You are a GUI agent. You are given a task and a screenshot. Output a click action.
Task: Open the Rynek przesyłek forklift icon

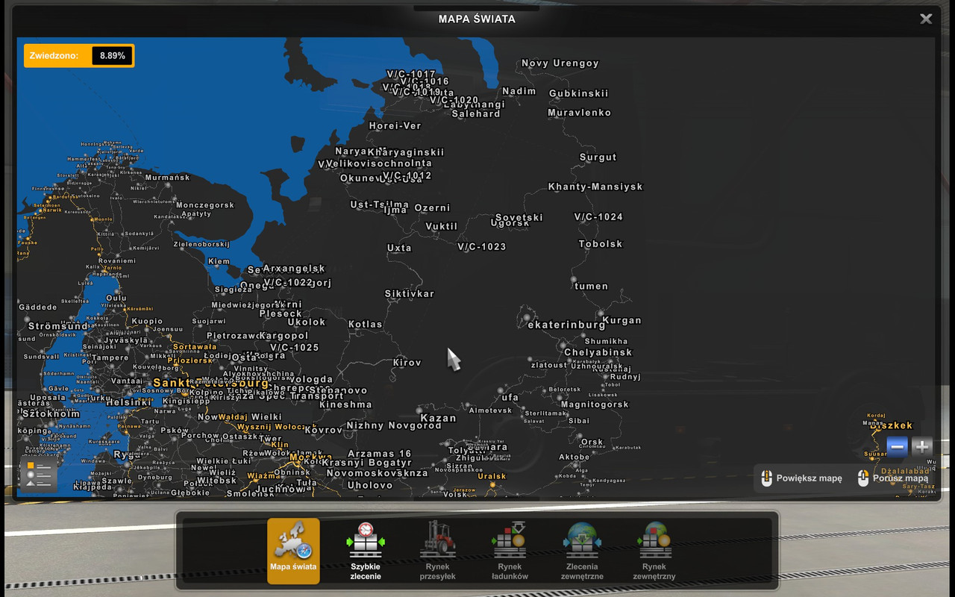tap(438, 551)
